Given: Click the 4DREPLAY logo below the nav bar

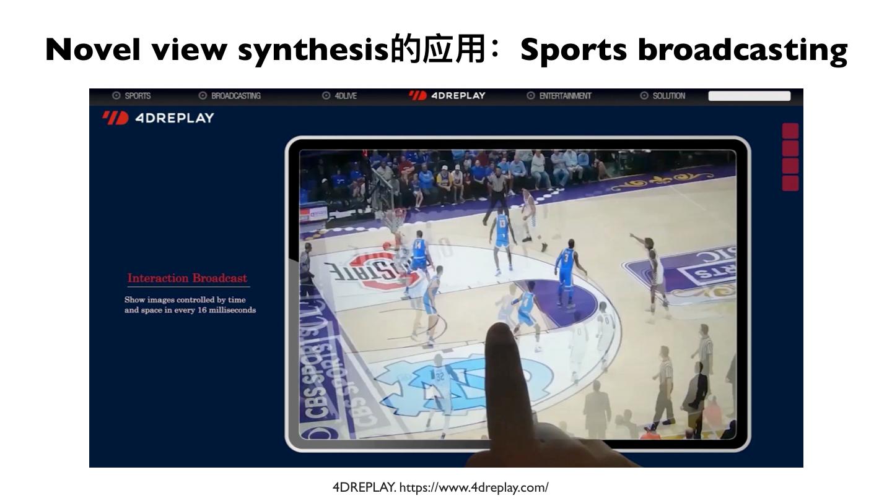Looking at the screenshot, I should click(x=159, y=118).
